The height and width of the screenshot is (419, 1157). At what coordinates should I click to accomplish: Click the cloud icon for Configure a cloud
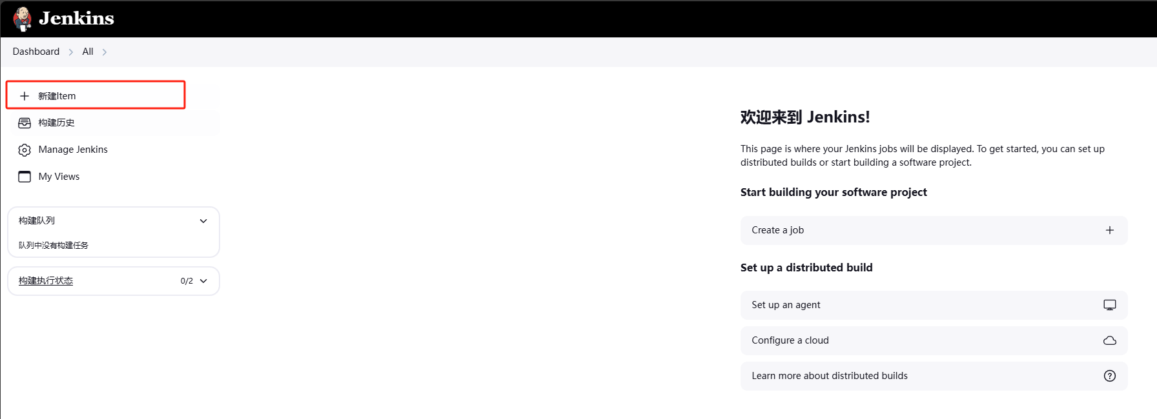[x=1109, y=340]
